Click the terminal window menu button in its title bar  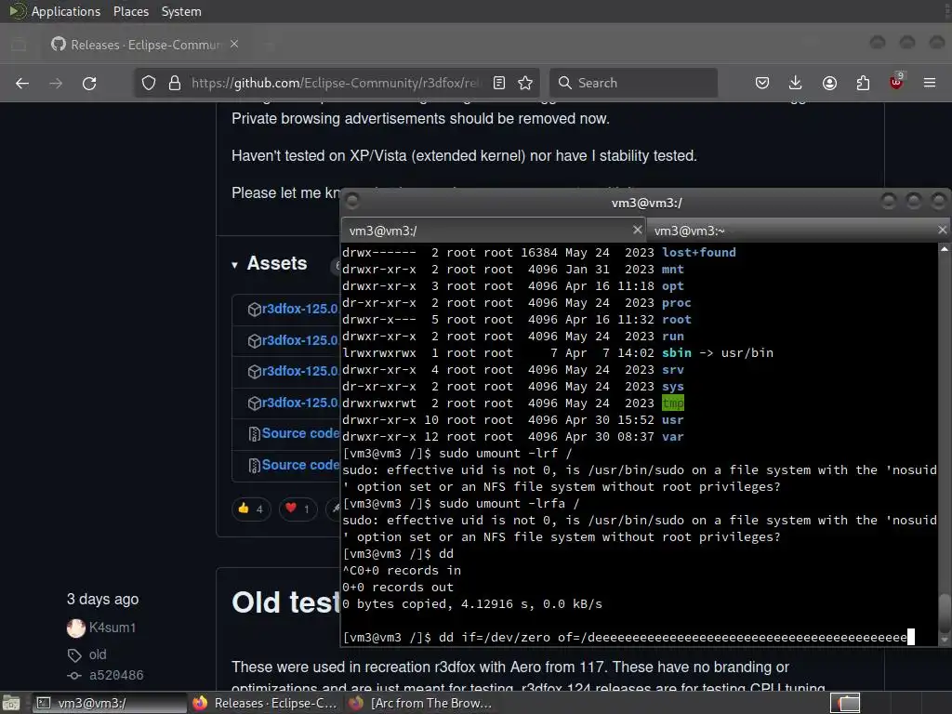352,201
